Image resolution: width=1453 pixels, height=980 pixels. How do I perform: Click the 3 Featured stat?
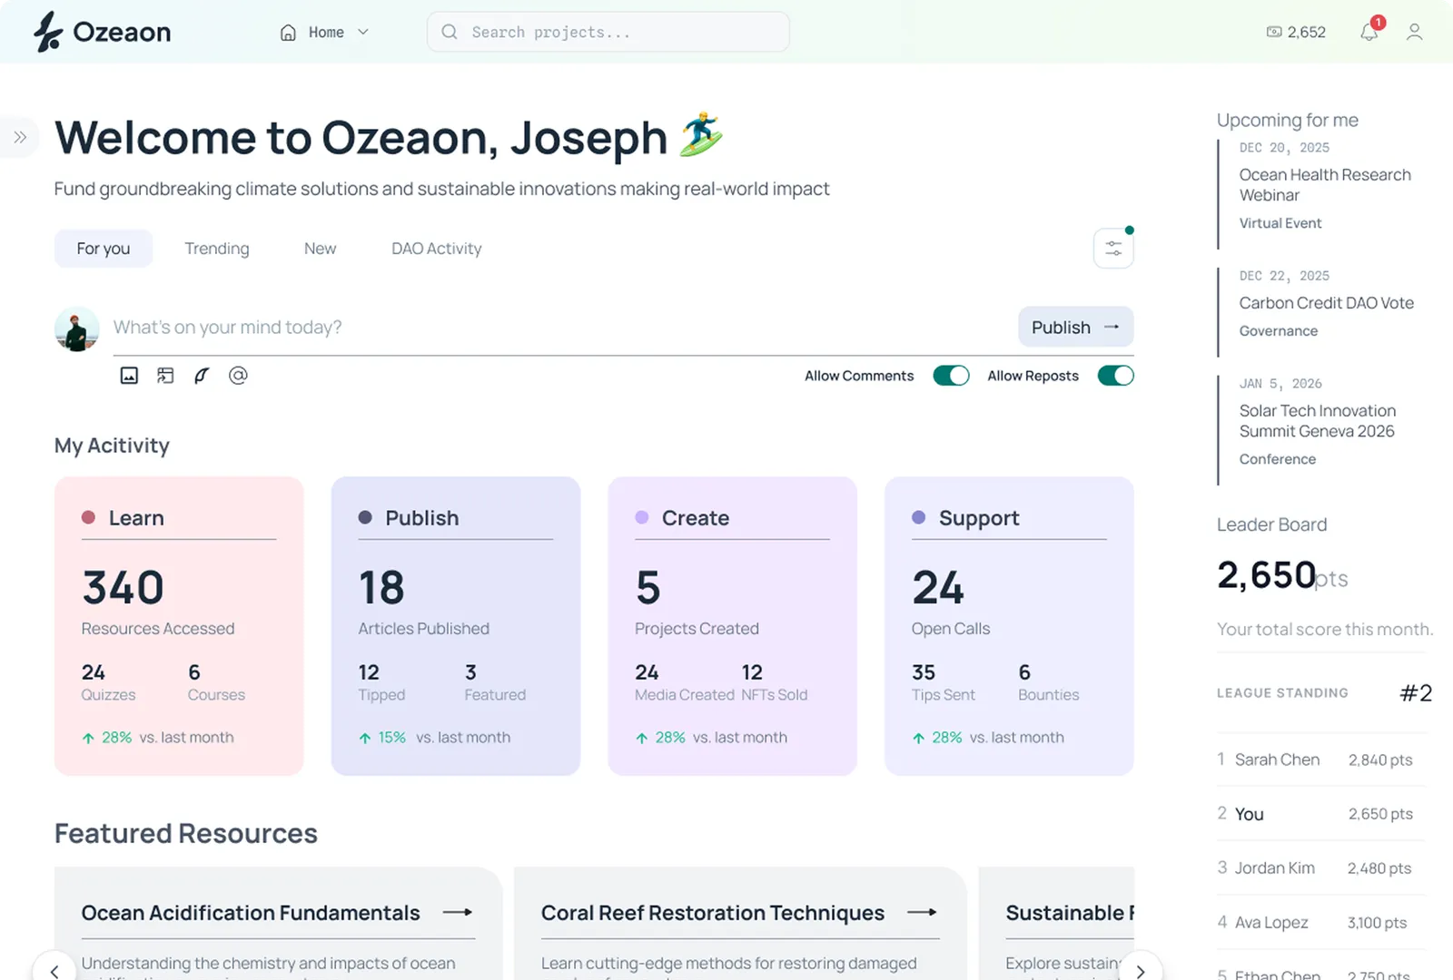(495, 682)
